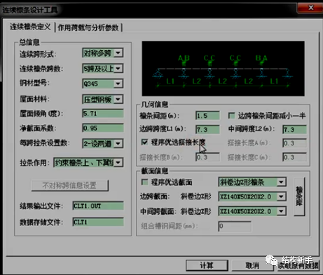Viewport: 323px width, 275px height.
Task: Click the 结果输出文件 field CLT1.OUT
Action: pyautogui.click(x=98, y=206)
